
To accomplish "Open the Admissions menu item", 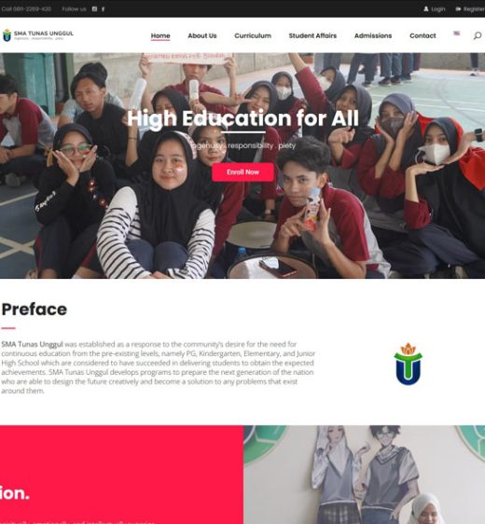I will click(x=373, y=35).
